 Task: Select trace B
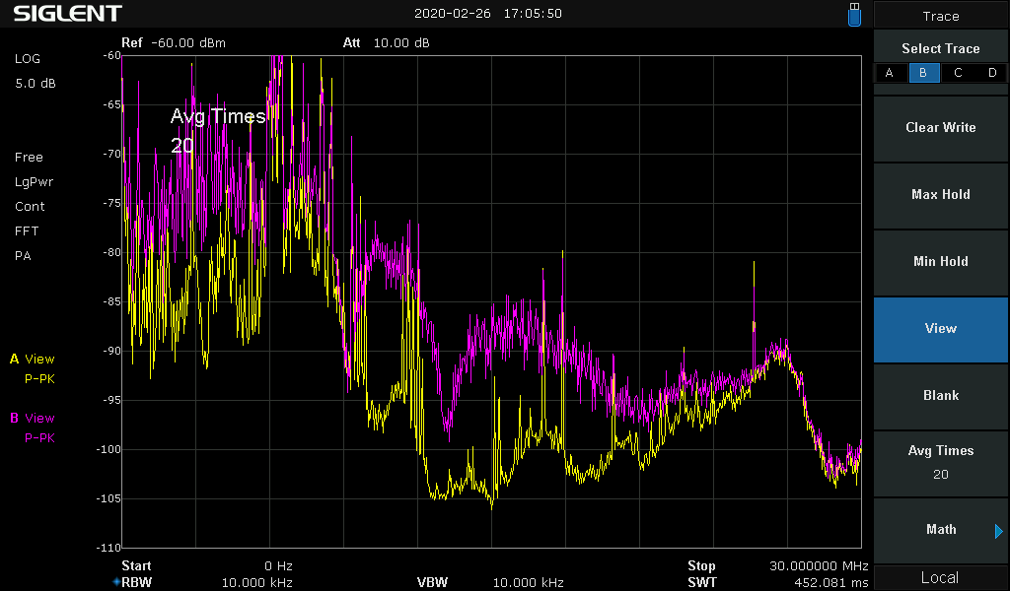[x=923, y=73]
